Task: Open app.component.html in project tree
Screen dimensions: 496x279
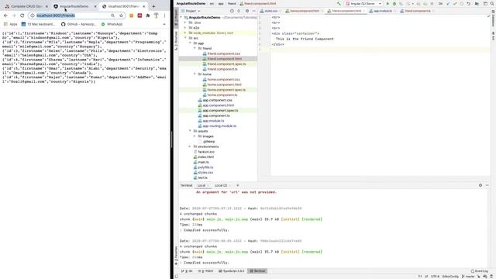Action: [216, 105]
